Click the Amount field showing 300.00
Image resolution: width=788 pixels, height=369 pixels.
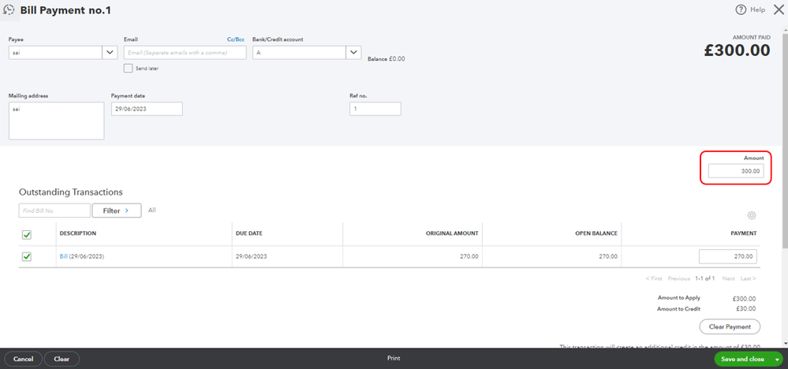[x=736, y=171]
